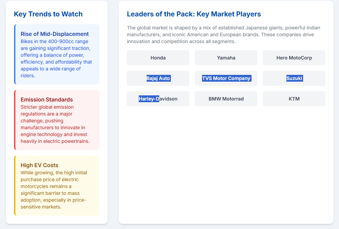Click the TVS Motor Company card

(x=226, y=78)
